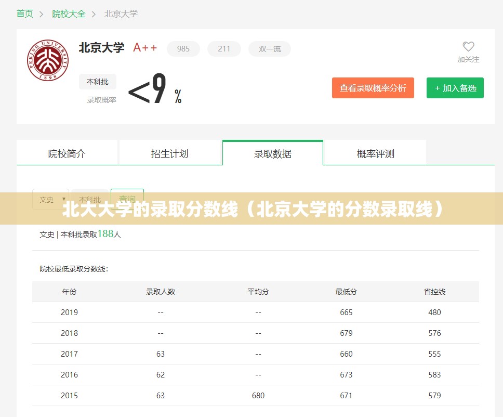Screen dimensions: 503x417
Task: Go to 首页 breadcrumb link
Action: (25, 14)
